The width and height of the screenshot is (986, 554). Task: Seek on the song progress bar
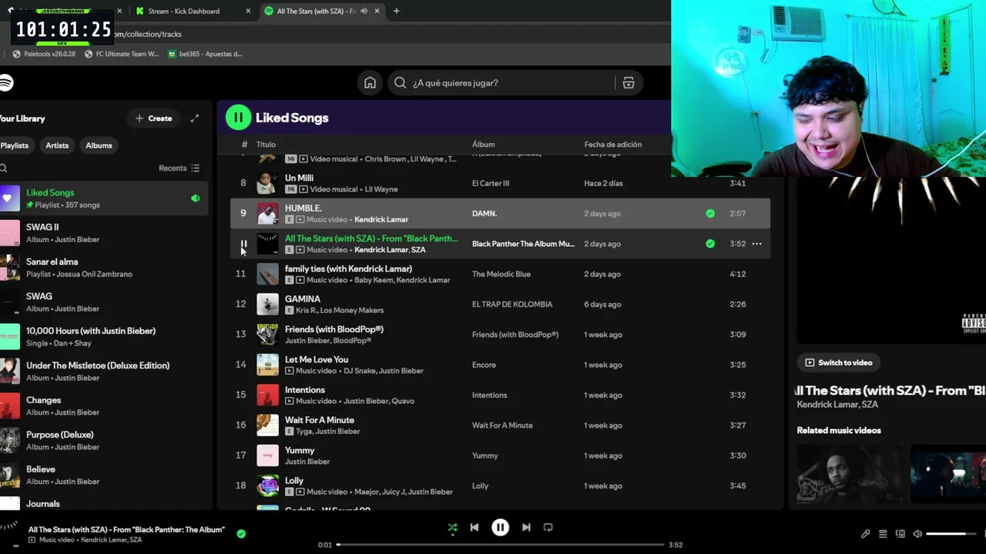click(x=500, y=545)
